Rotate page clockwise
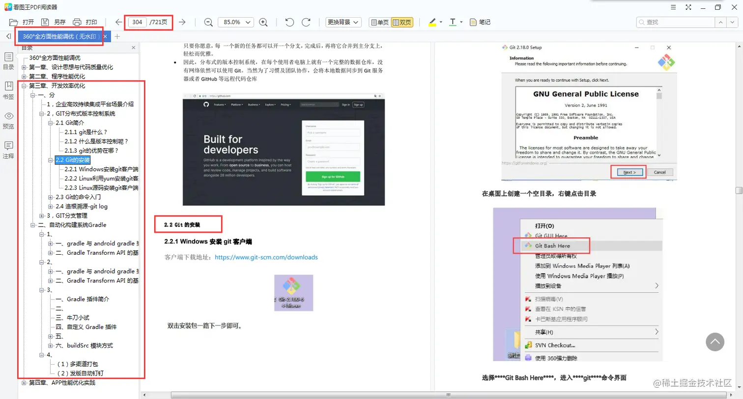Image resolution: width=743 pixels, height=399 pixels. click(306, 22)
